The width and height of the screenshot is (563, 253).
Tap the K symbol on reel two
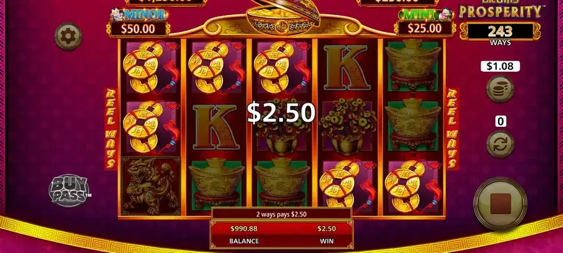click(x=216, y=126)
